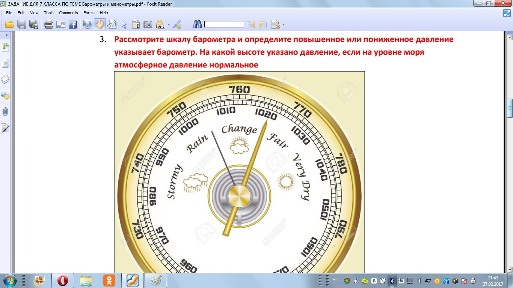This screenshot has height=288, width=513.
Task: Click the Email document icon
Action: click(x=61, y=25)
